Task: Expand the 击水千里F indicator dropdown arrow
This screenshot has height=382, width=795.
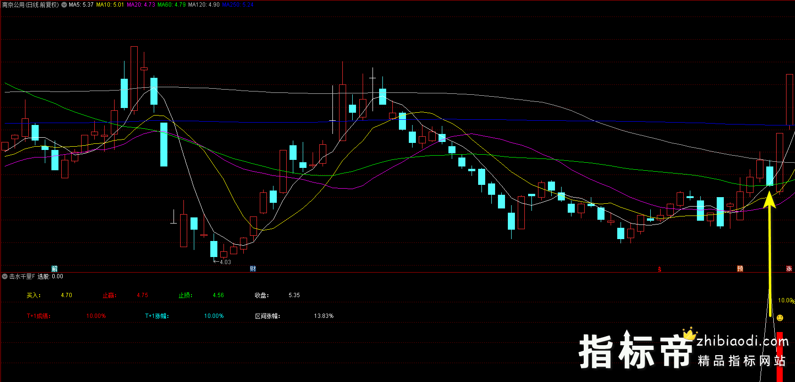Action: 5,276
